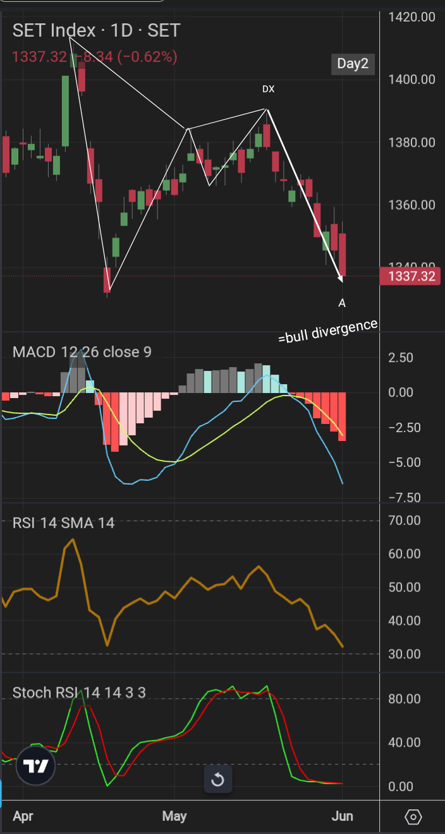Click the RSI axis value 40.00

[x=404, y=621]
